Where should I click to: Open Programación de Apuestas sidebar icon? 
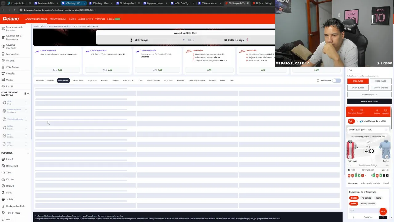(3, 28)
